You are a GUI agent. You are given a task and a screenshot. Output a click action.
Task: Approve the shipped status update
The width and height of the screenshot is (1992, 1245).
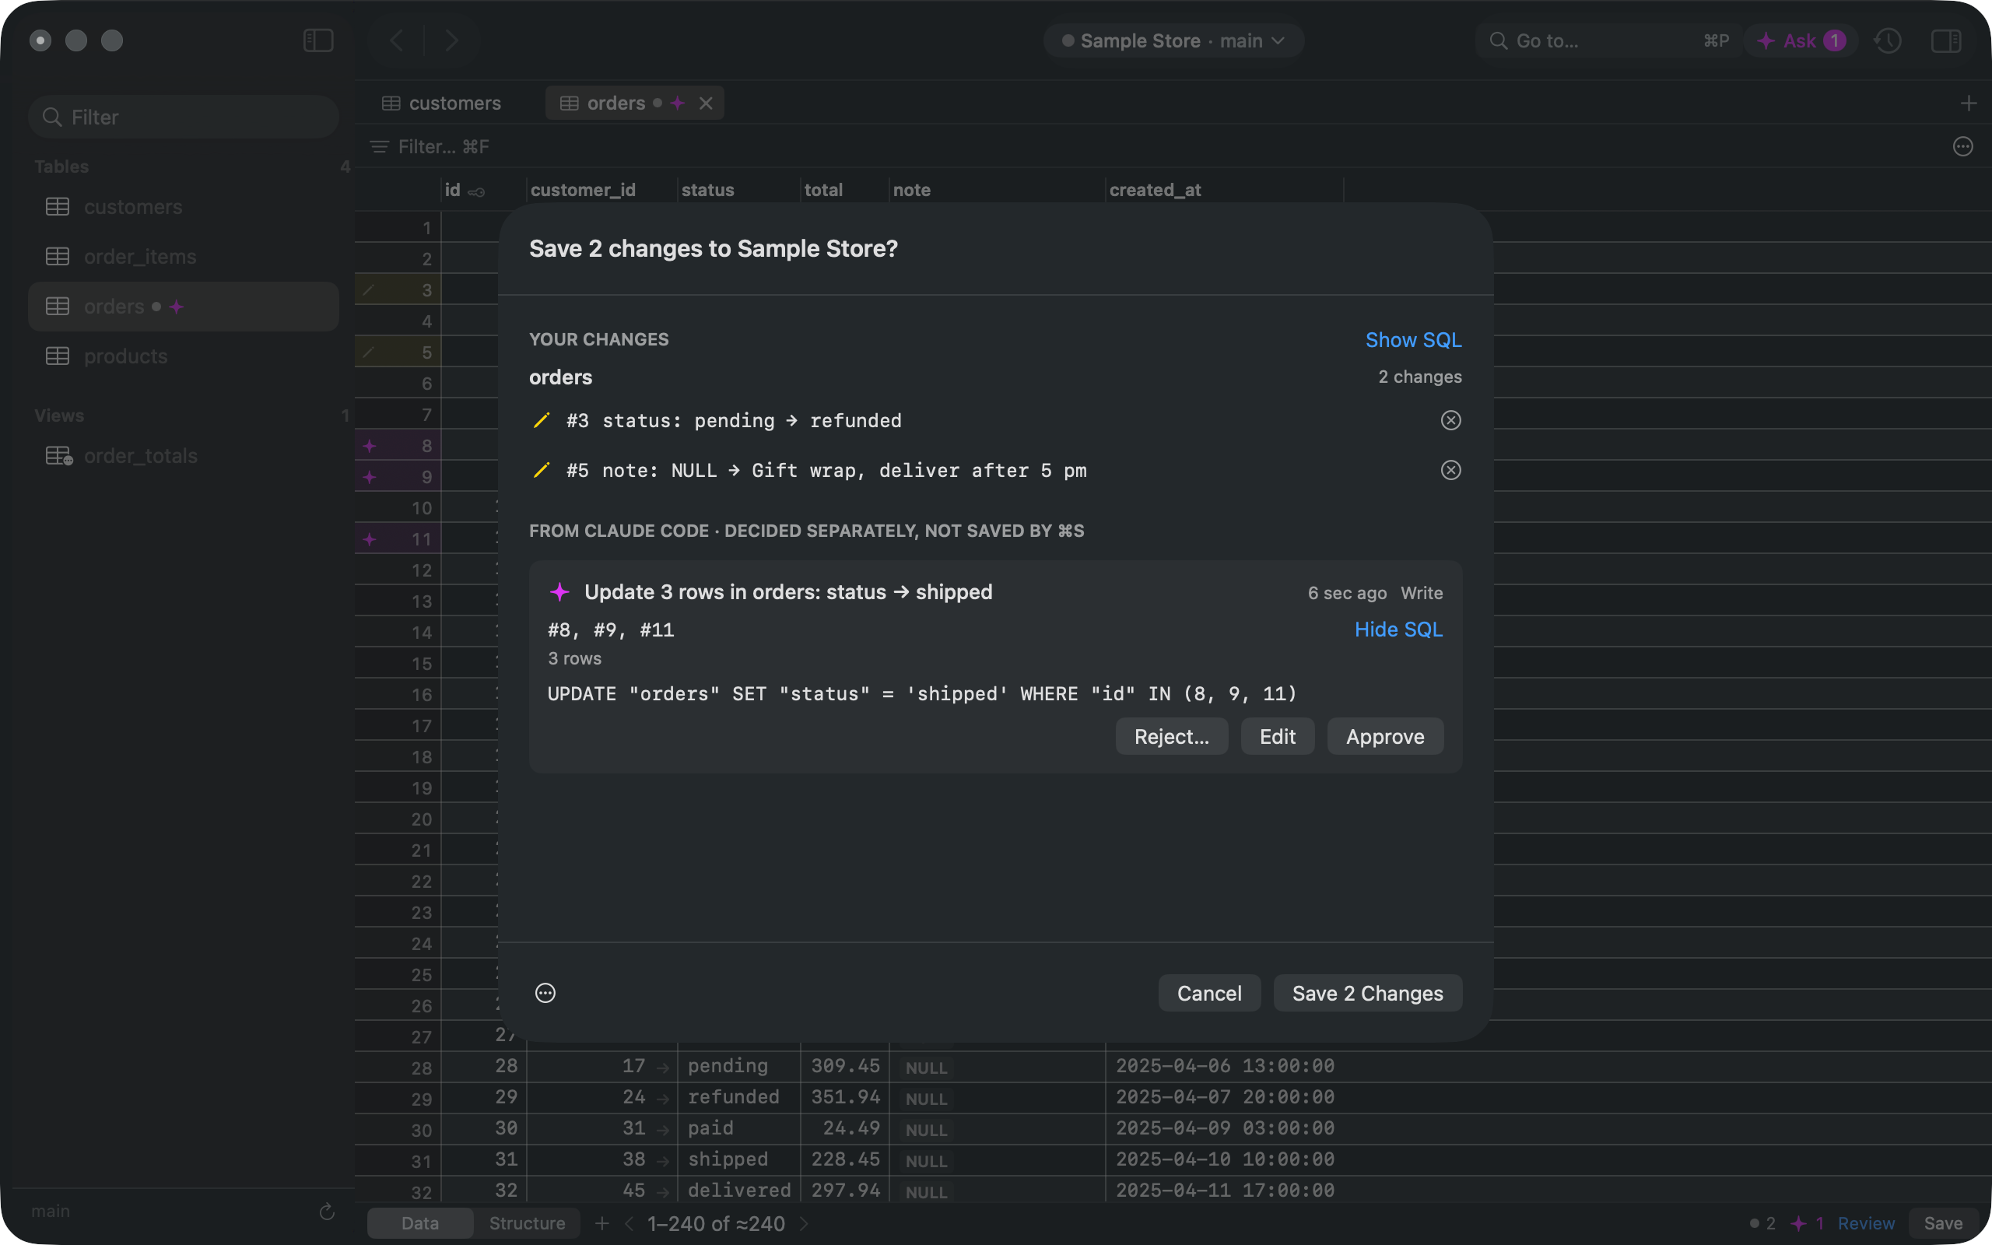point(1384,736)
